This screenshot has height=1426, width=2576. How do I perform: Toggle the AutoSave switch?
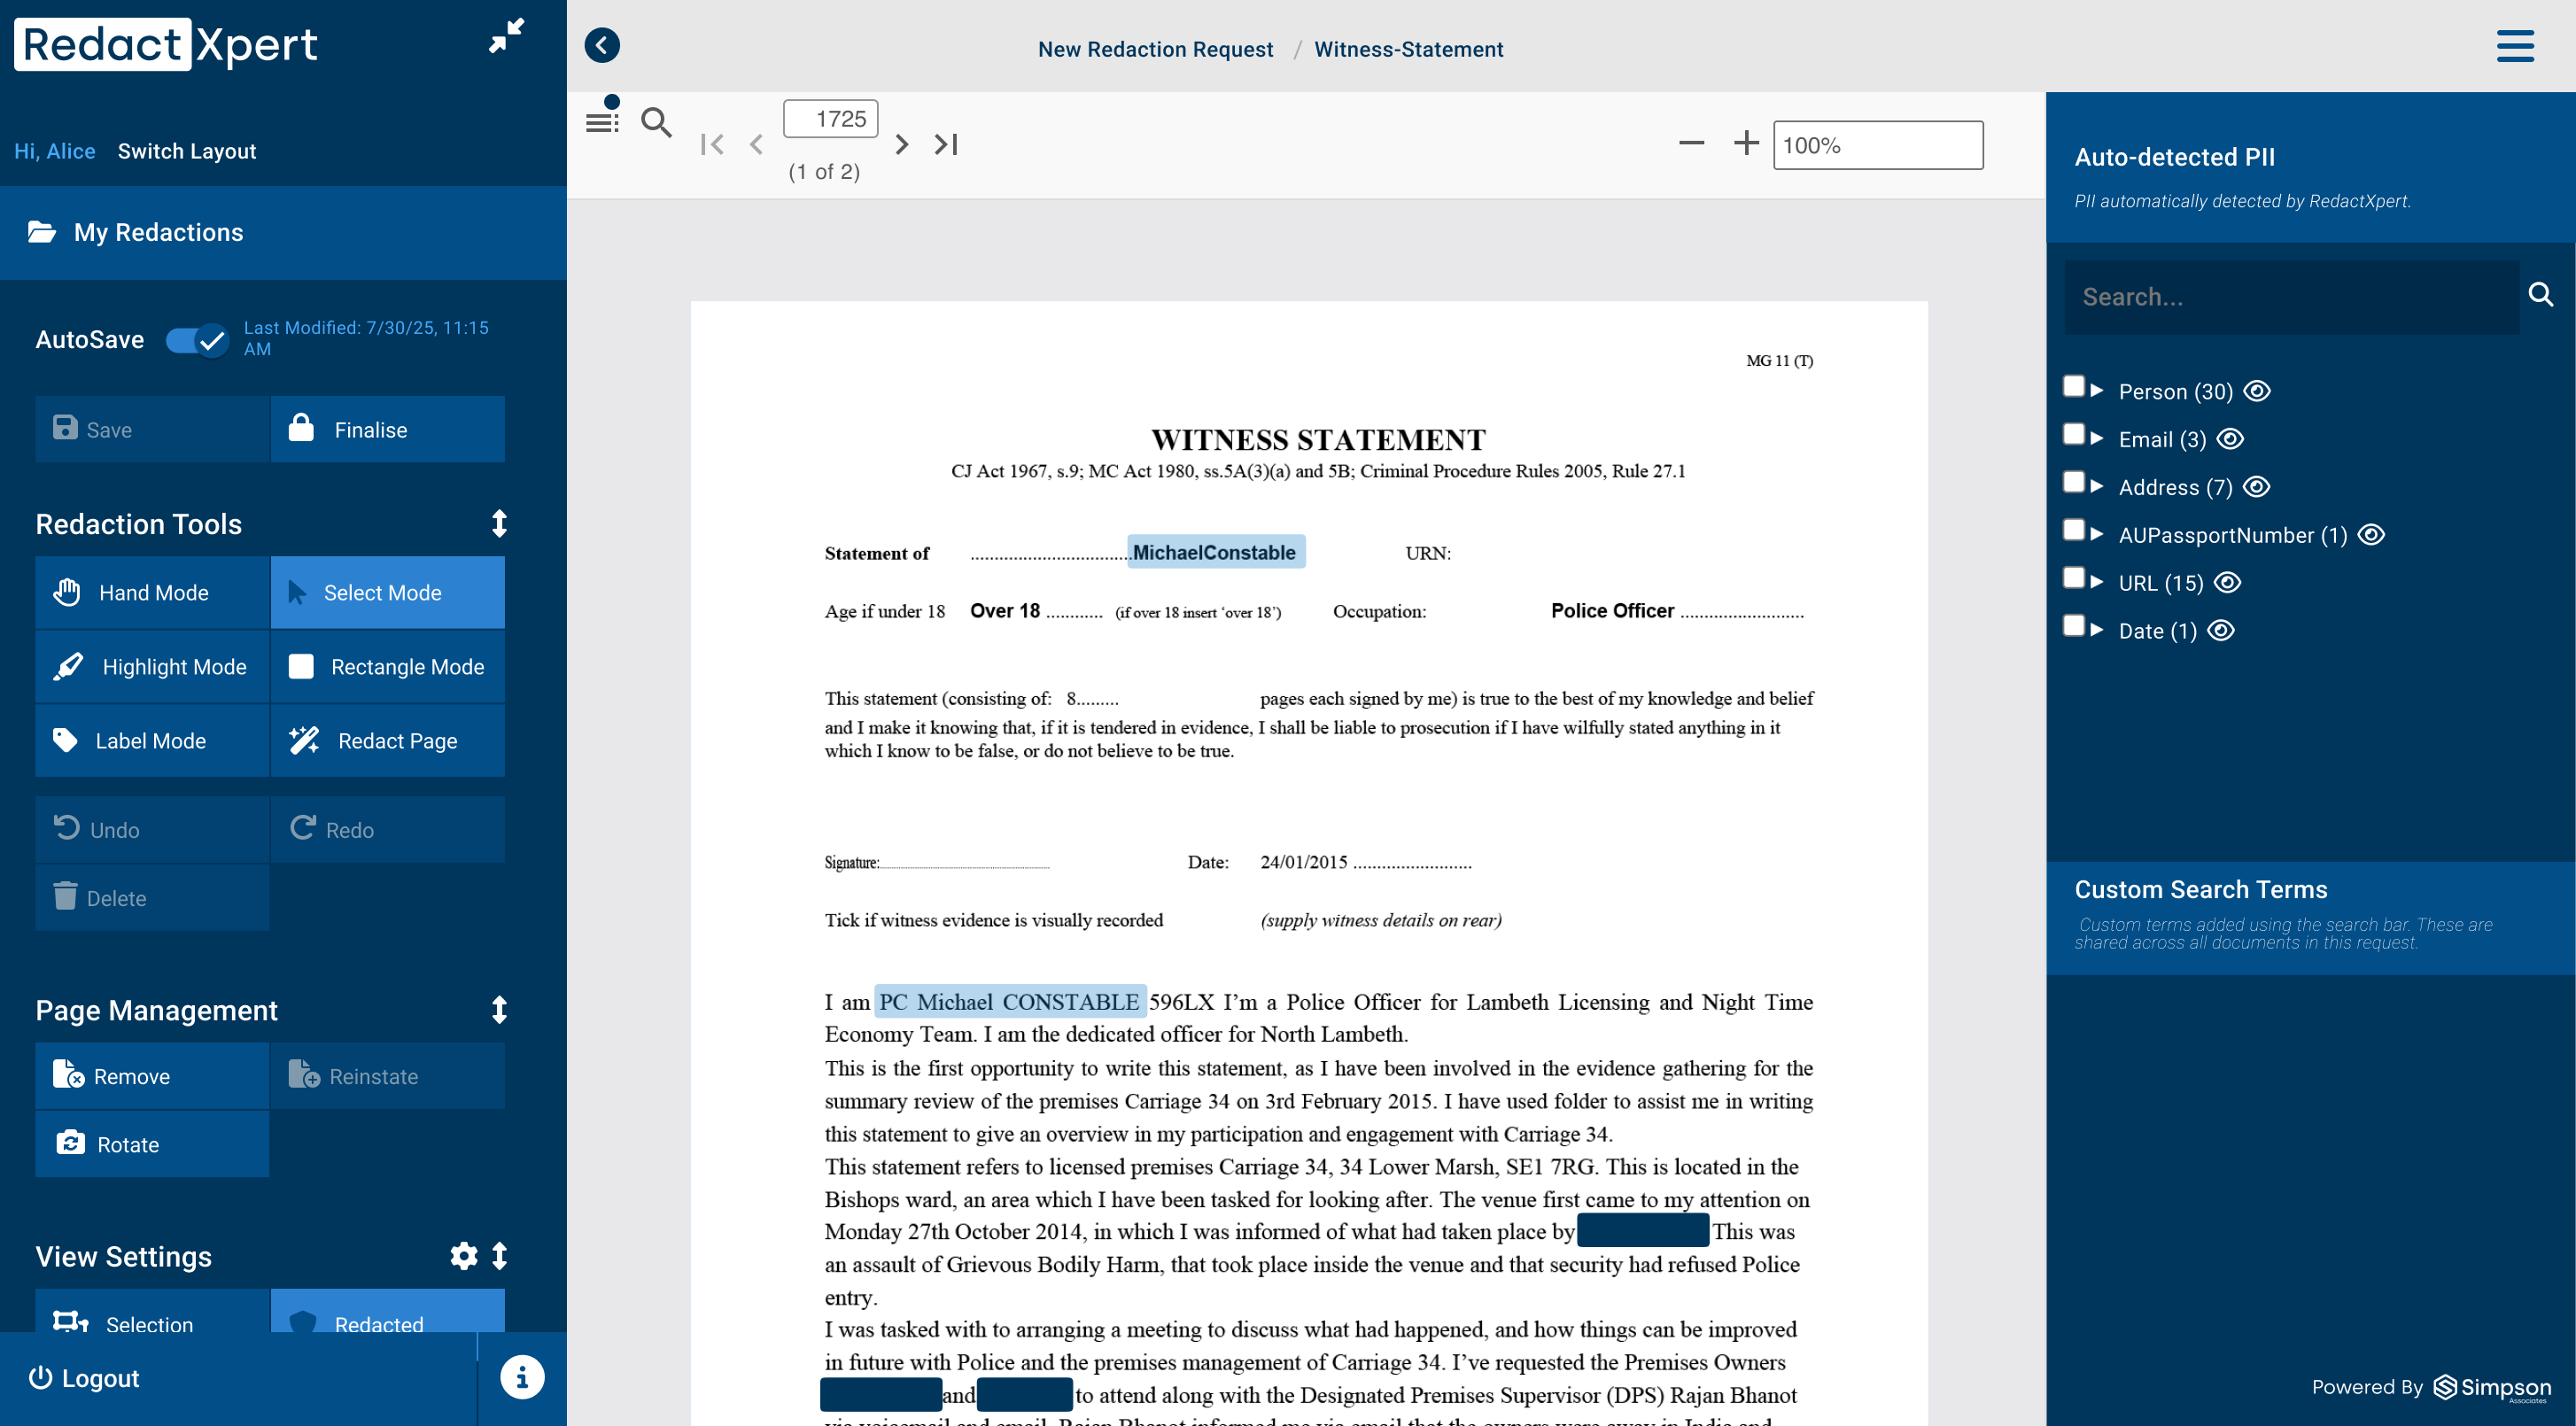tap(197, 340)
